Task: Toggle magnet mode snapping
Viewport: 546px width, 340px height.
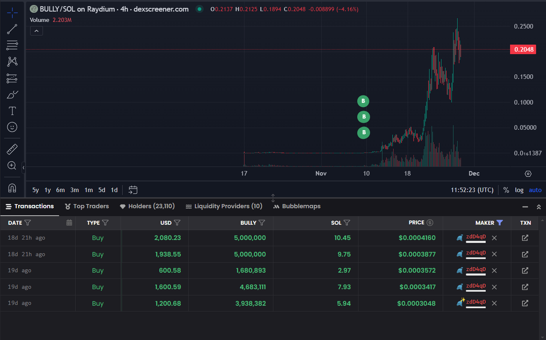Action: pyautogui.click(x=12, y=188)
